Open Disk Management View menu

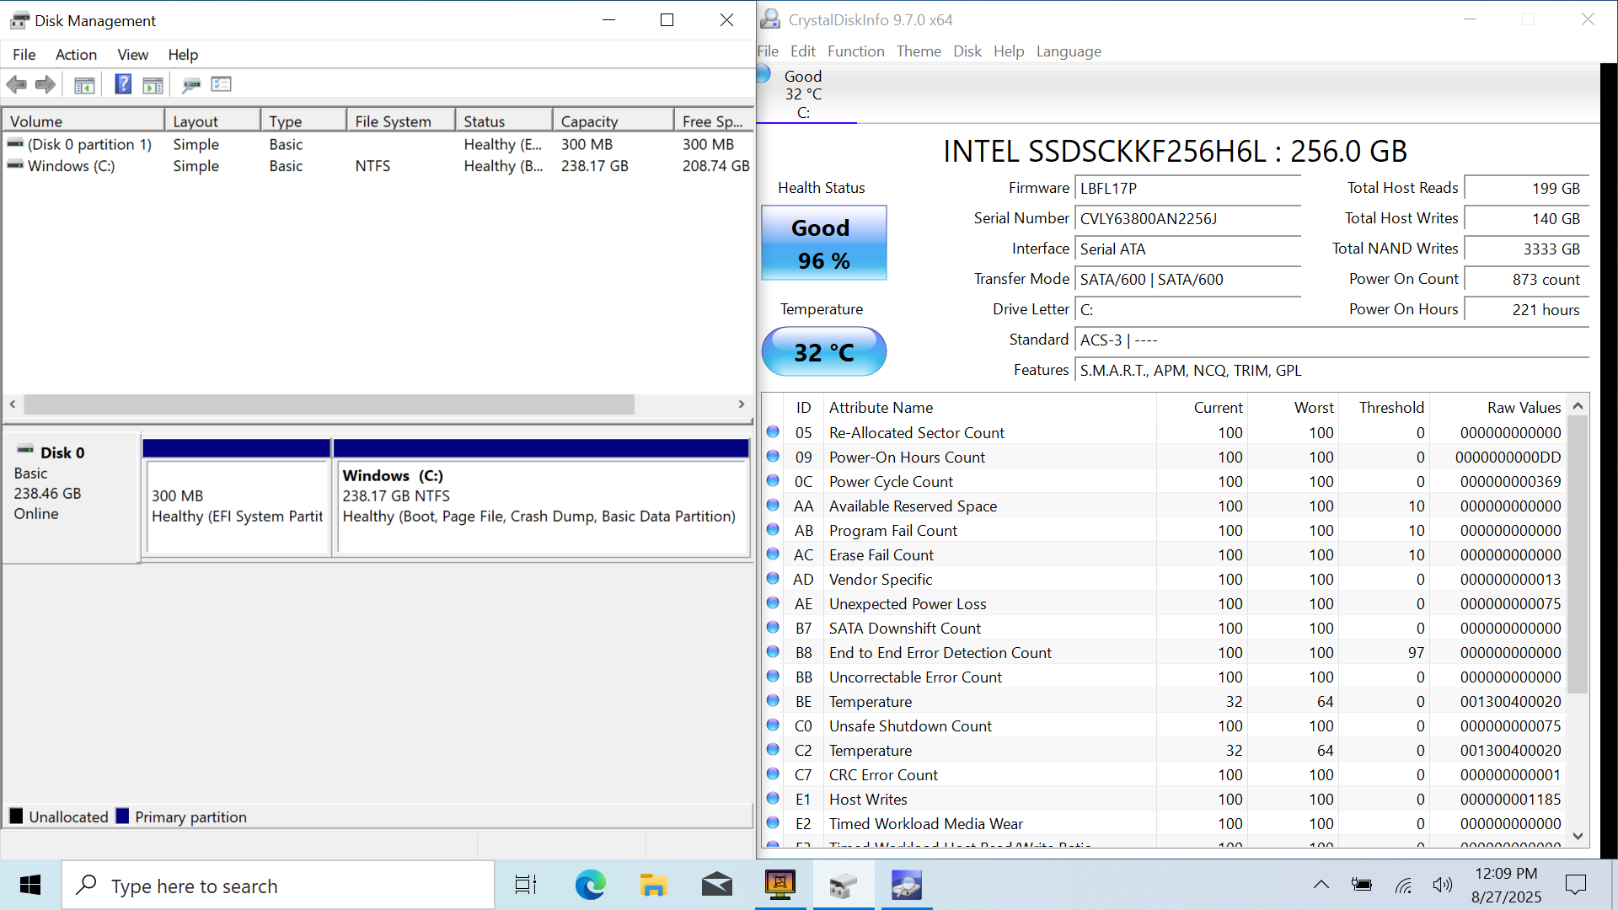(132, 54)
